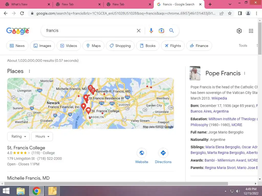Expand the Rating filter dropdown
Screen dimensions: 262x196
(x=18, y=137)
